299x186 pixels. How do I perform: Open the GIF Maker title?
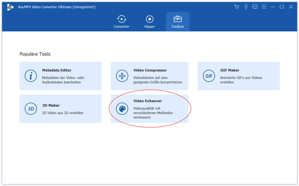(x=230, y=70)
